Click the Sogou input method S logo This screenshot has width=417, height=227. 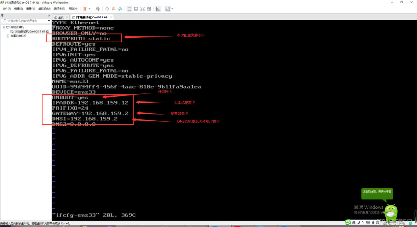coord(348,222)
